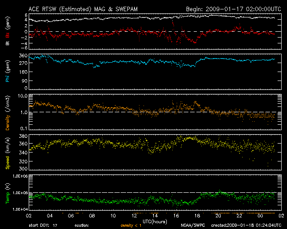Screen dimensions: 287x229
Task: Click the 10.0 tick on the Density axis
Action: coord(22,96)
